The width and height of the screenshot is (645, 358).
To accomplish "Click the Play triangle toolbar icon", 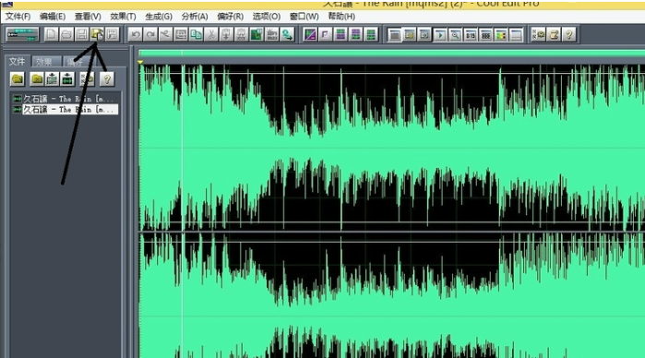I will 440,35.
